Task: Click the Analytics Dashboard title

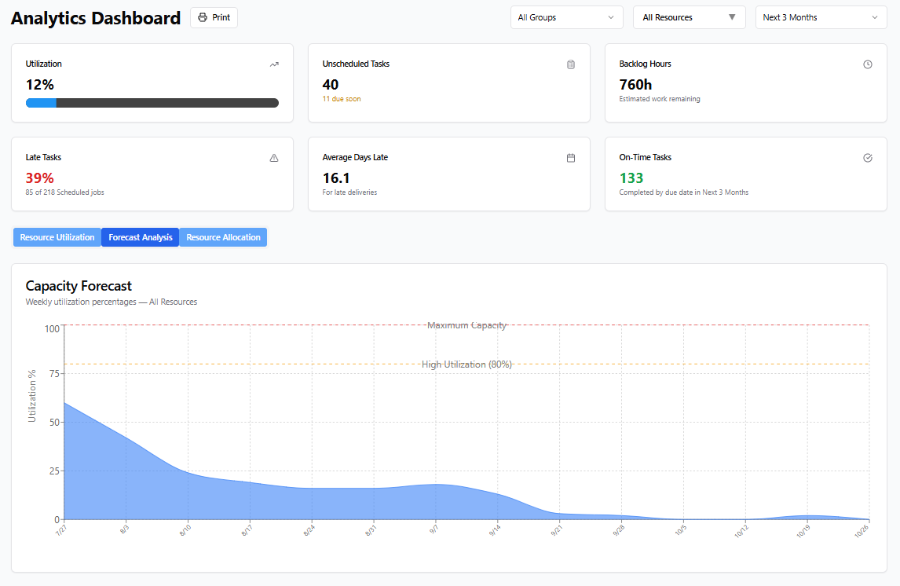Action: point(96,18)
